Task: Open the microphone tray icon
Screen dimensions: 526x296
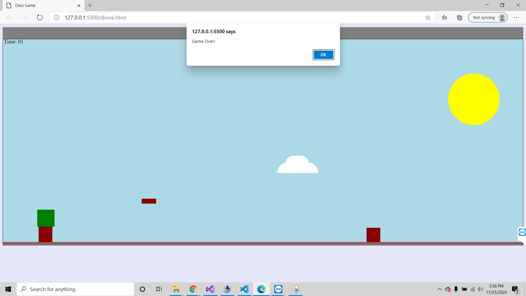Action: [456, 289]
